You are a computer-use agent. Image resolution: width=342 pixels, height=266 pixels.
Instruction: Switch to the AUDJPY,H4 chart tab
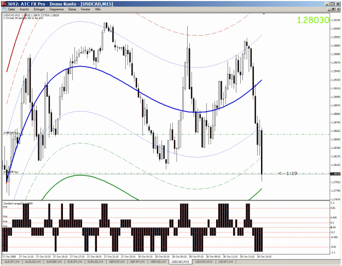[12, 262]
